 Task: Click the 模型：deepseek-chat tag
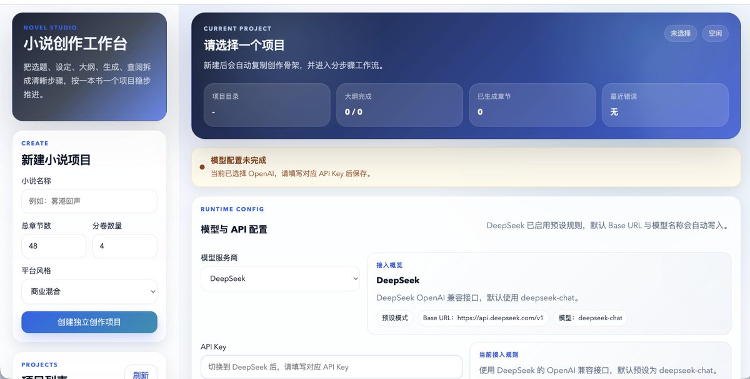(x=591, y=318)
